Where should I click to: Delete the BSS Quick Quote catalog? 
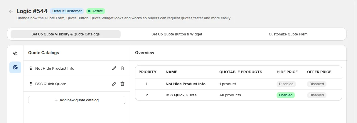coord(122,84)
